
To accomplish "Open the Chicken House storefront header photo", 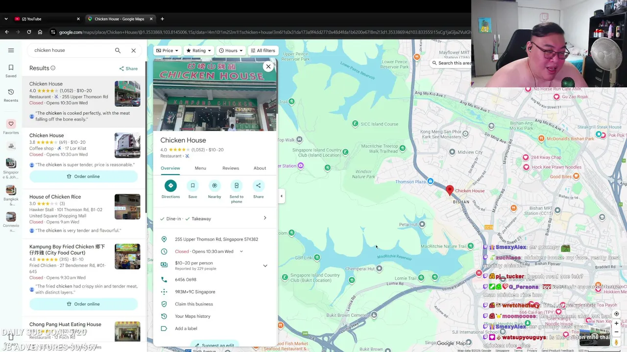I will pyautogui.click(x=215, y=95).
